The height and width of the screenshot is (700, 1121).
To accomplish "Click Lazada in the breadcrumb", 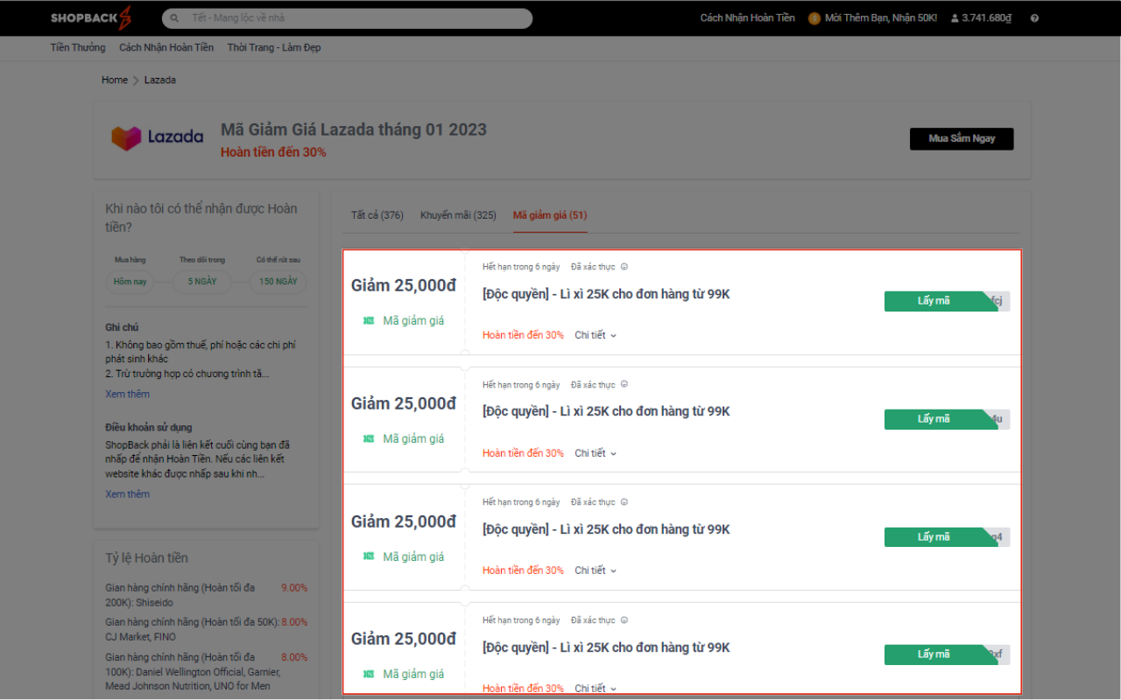I will click(160, 80).
